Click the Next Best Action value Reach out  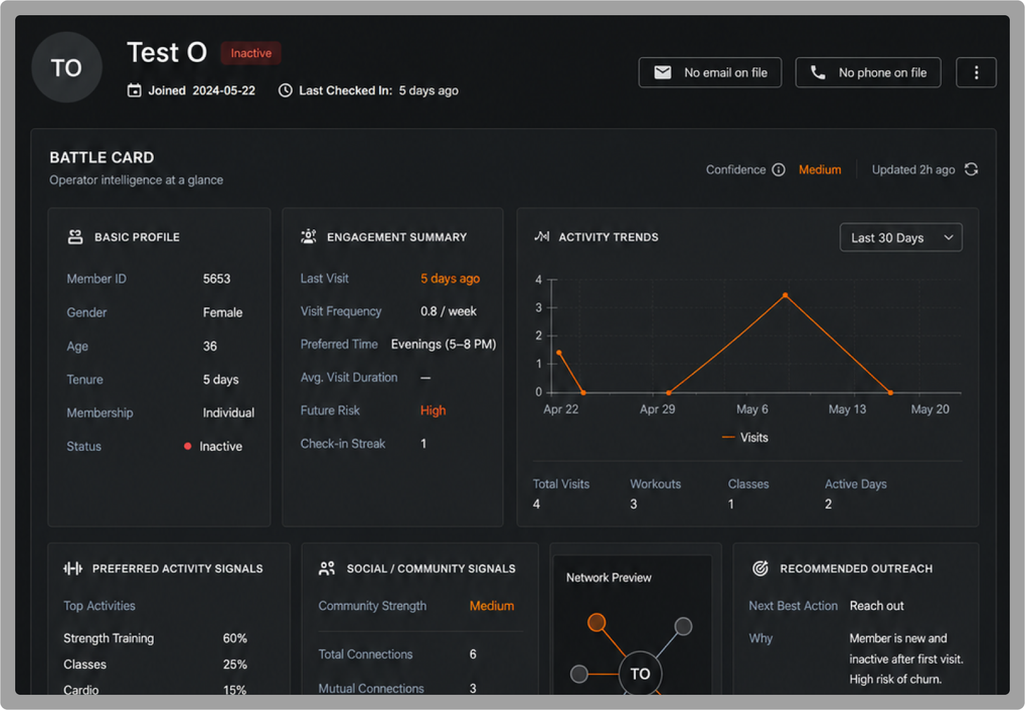pyautogui.click(x=877, y=606)
